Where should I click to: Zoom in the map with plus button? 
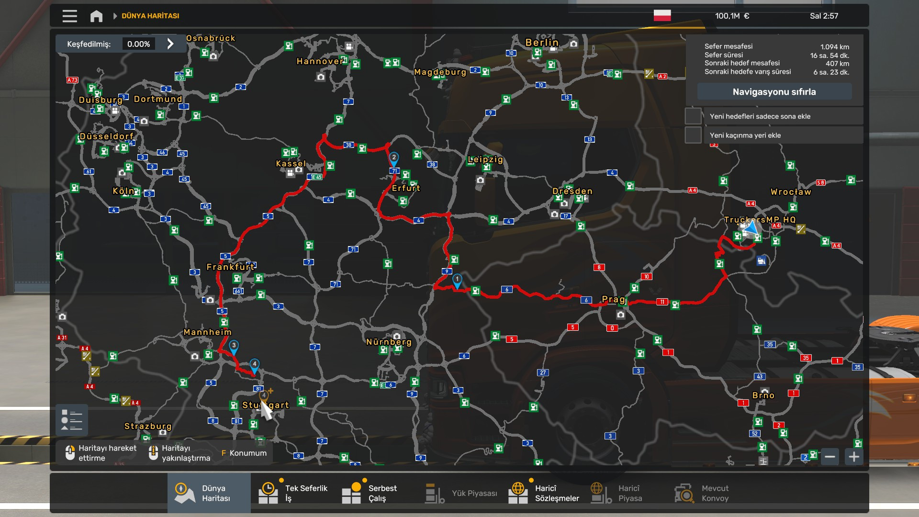(x=854, y=457)
